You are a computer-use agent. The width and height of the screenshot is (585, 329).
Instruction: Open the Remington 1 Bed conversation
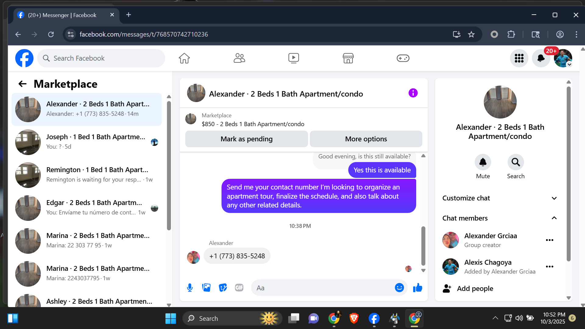87,175
